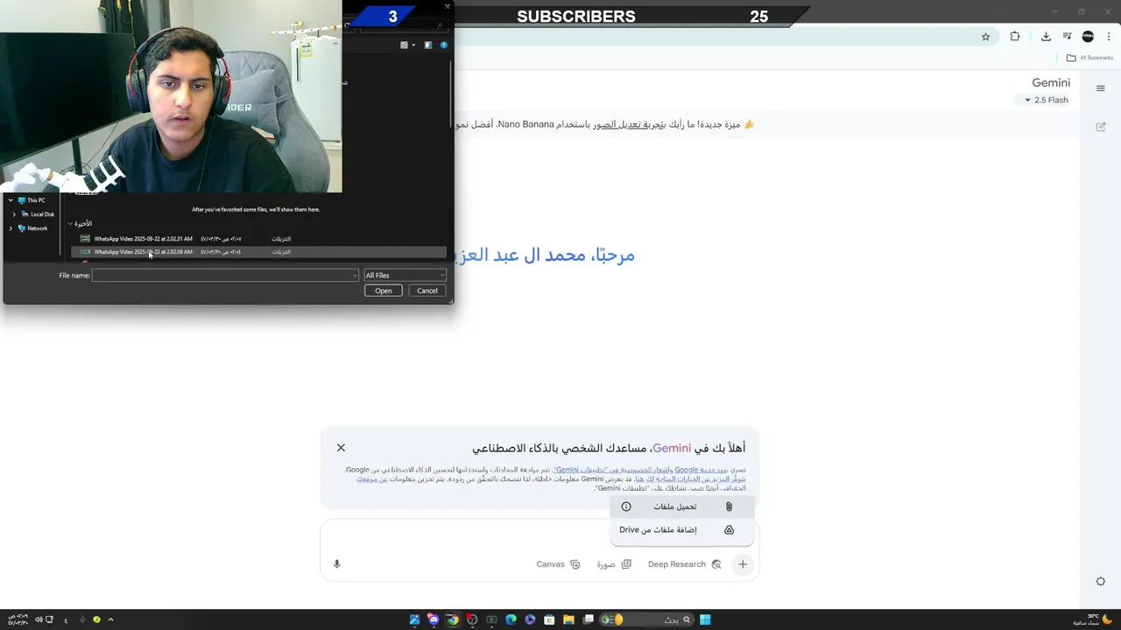Open the Task View taskbar icon
The image size is (1121, 630).
589,619
